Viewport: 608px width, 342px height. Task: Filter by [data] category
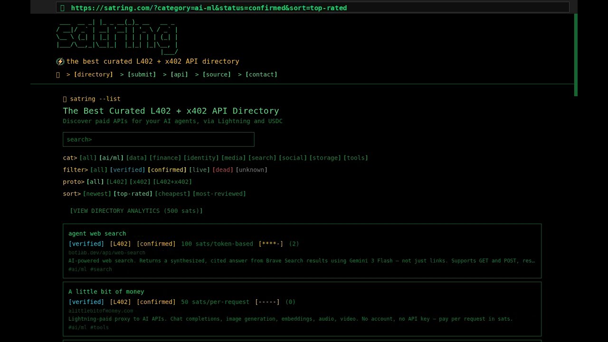136,158
